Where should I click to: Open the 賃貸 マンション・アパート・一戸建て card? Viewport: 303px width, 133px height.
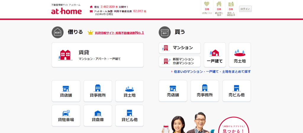click(x=98, y=55)
